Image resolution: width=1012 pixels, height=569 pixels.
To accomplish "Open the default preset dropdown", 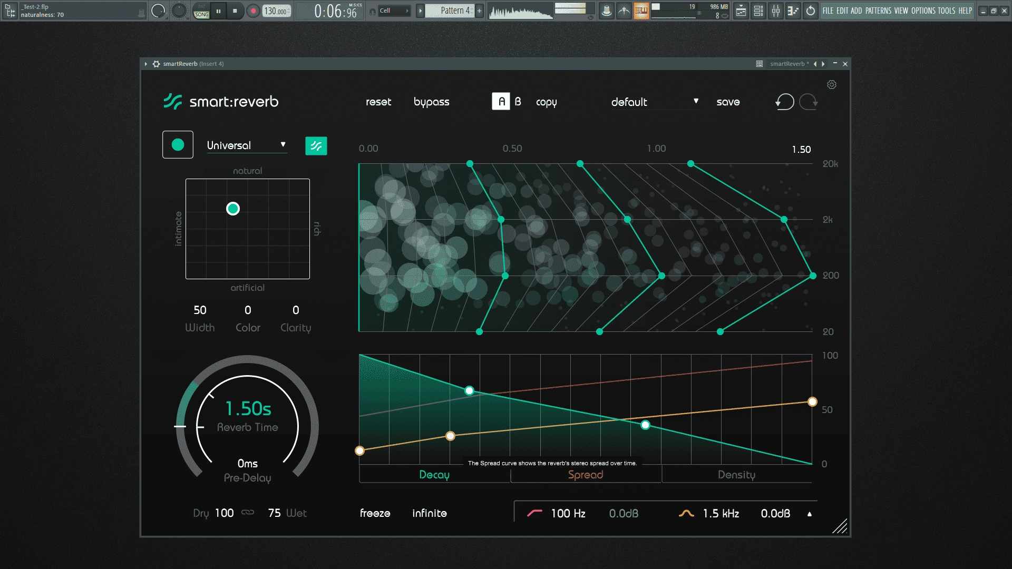I will pos(655,102).
